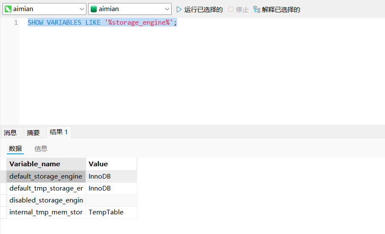Select the 结果 1 tab
Screen dimensions: 385x234
59,132
